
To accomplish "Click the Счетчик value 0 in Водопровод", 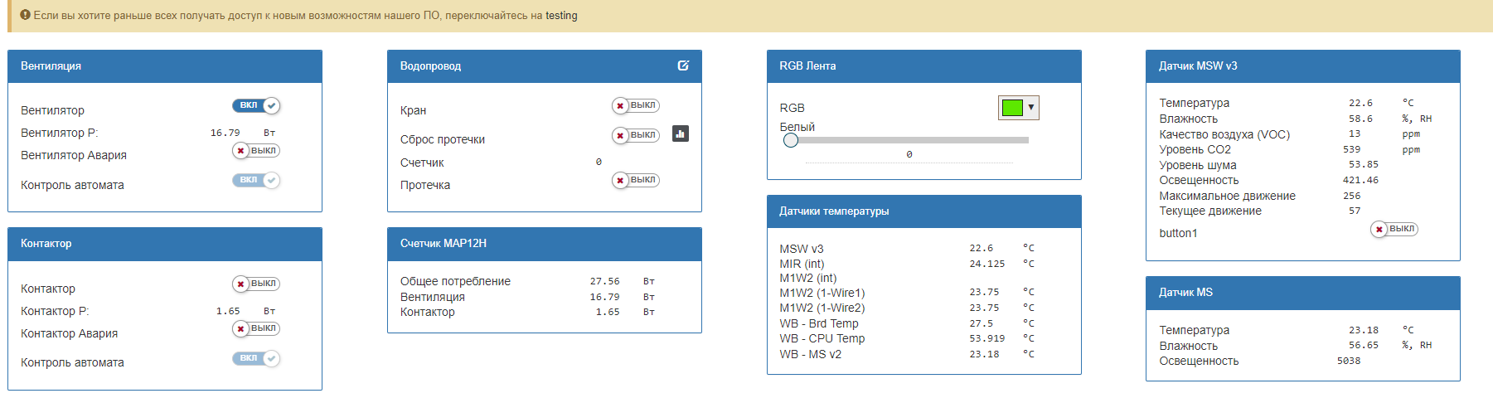I will [599, 162].
